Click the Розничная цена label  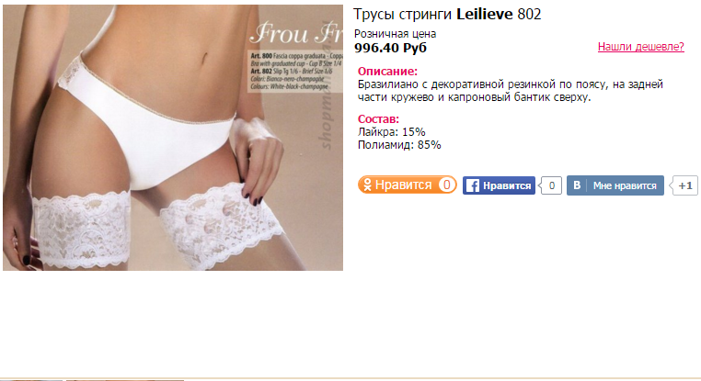point(395,33)
